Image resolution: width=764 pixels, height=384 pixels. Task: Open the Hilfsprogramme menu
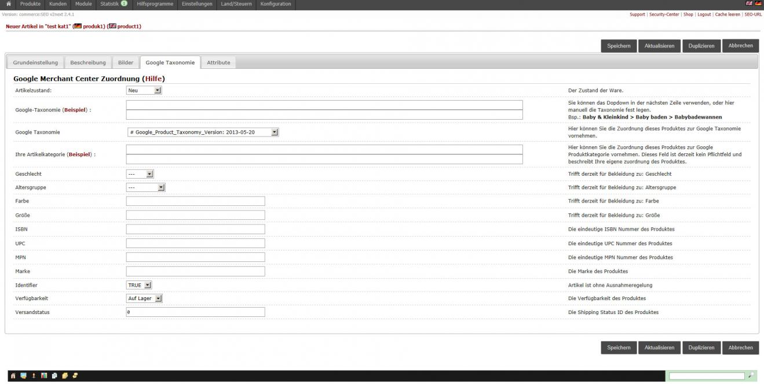(x=155, y=4)
